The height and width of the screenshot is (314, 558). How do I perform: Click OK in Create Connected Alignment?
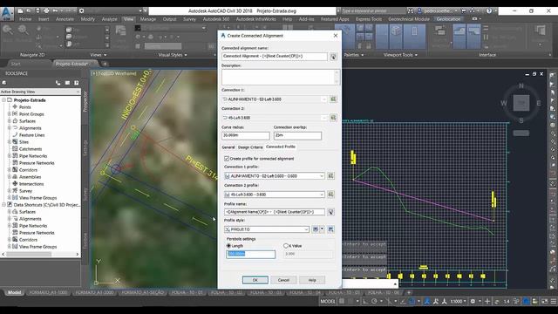point(255,280)
